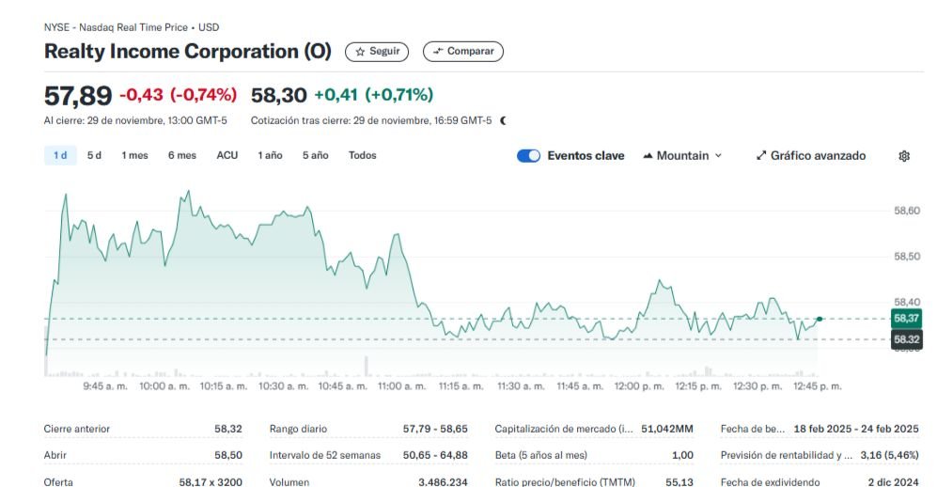Click the -0,43 (-0,74%) change value

point(178,94)
